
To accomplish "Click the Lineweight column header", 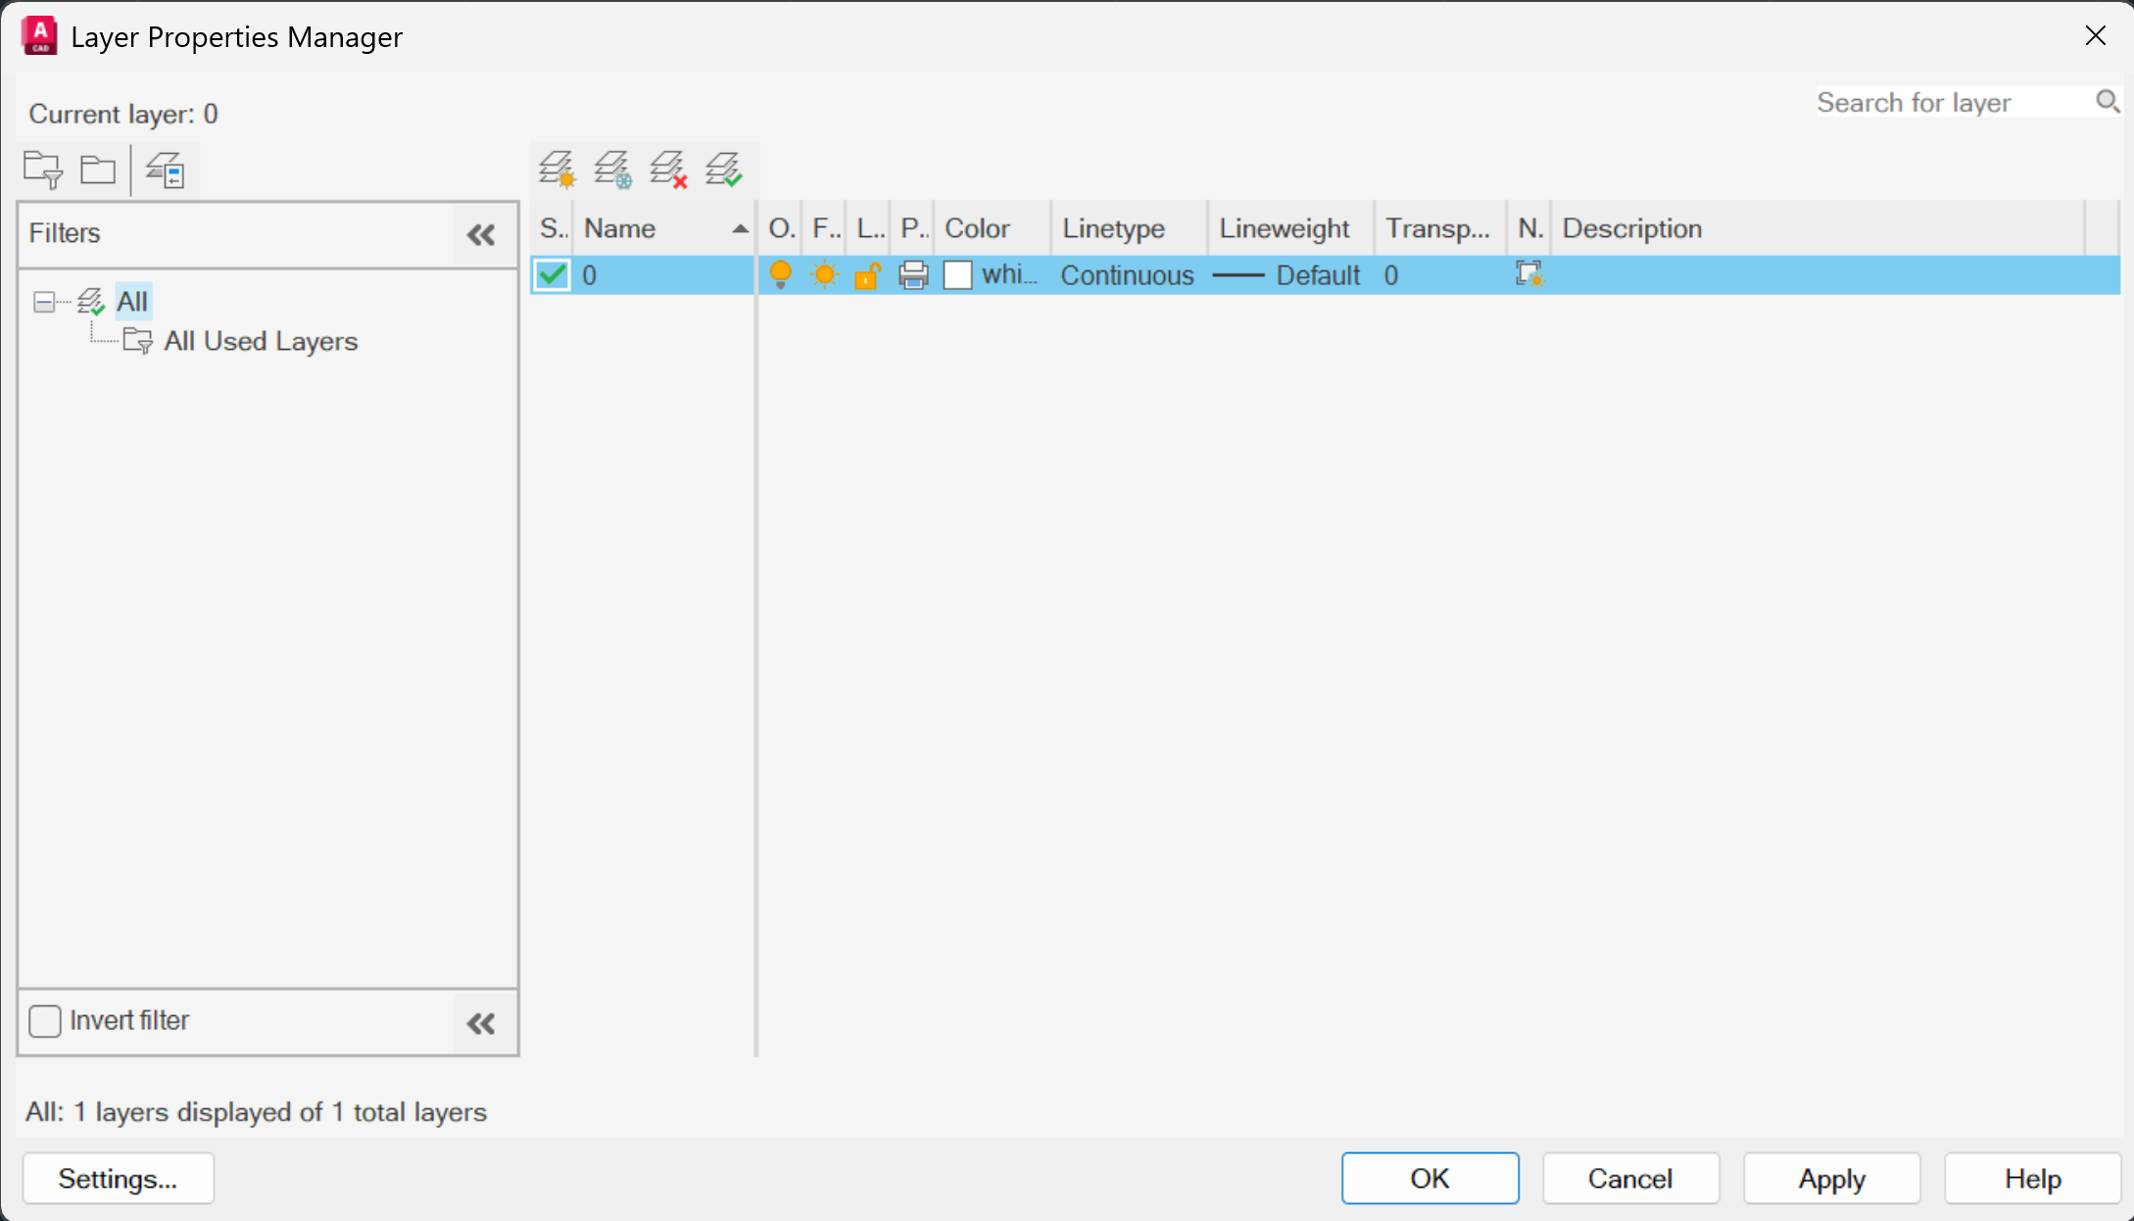I will click(1291, 228).
